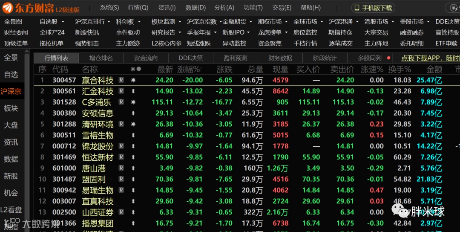
Task: Click the star/dot column header icon
Action: pos(136,69)
